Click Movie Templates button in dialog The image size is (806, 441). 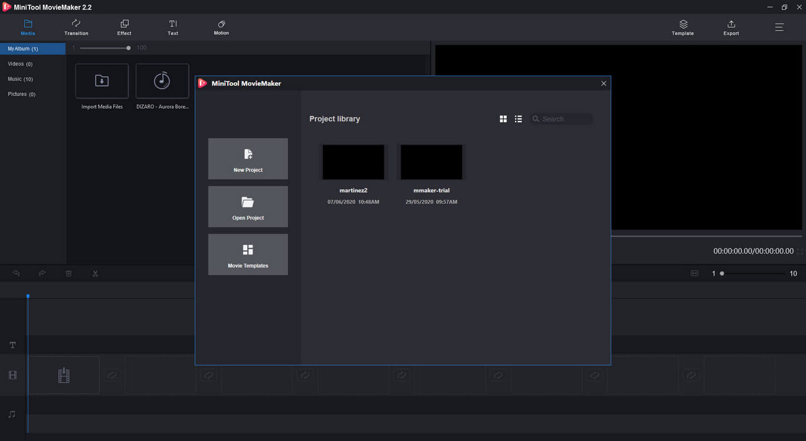[248, 254]
